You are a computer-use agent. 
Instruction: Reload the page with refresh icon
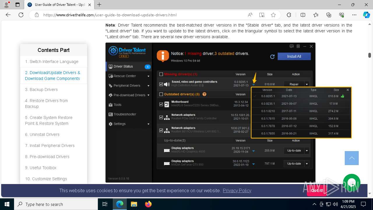pyautogui.click(x=21, y=15)
